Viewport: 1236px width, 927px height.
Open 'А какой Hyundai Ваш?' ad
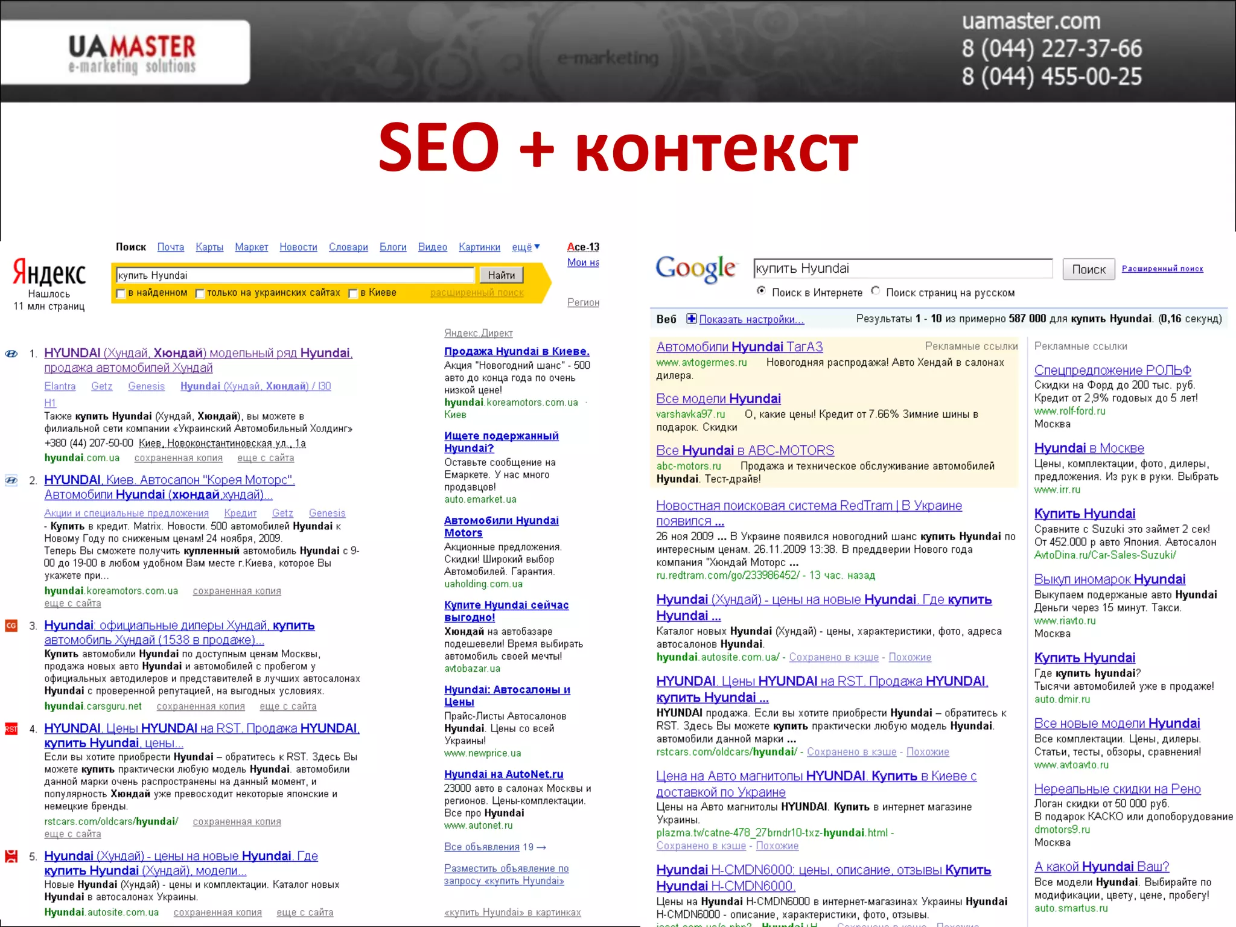[1101, 867]
